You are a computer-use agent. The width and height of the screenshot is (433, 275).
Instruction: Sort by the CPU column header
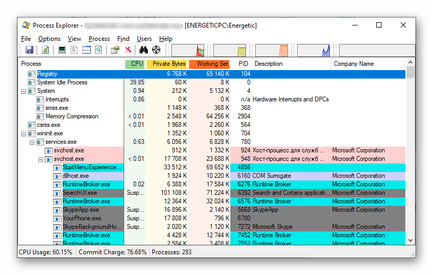point(135,64)
